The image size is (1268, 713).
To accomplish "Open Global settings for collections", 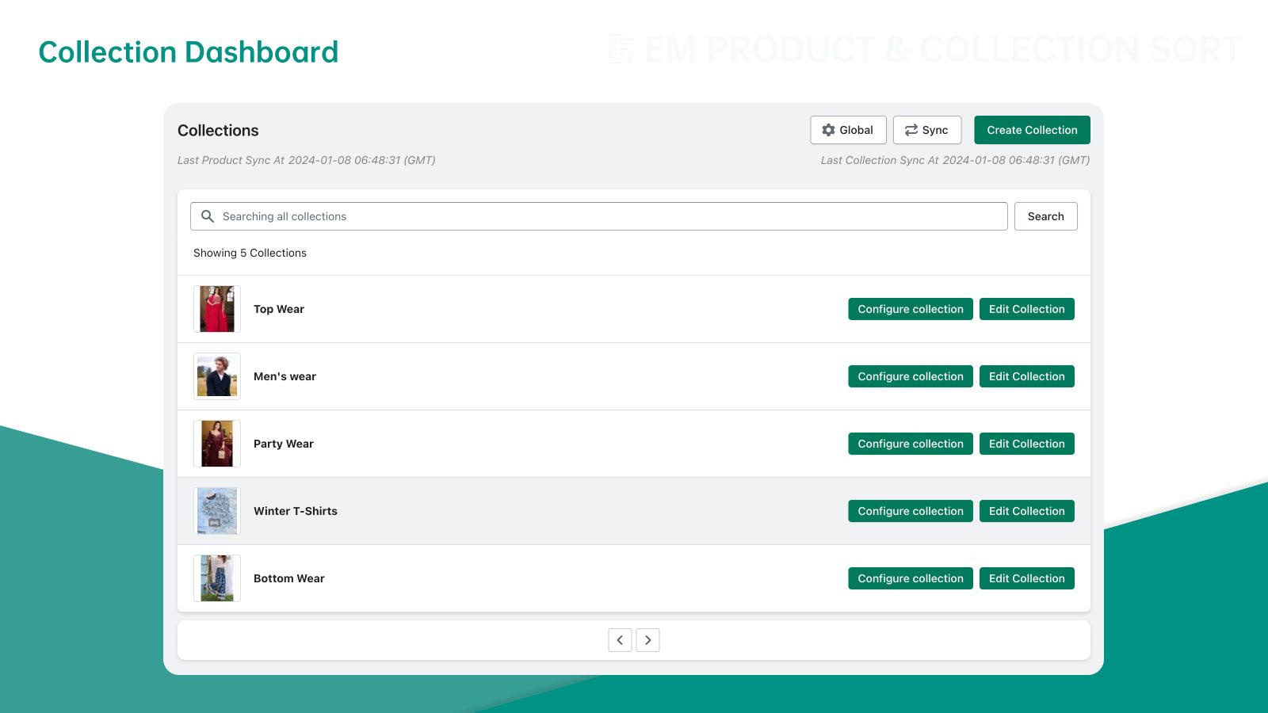I will pyautogui.click(x=848, y=130).
